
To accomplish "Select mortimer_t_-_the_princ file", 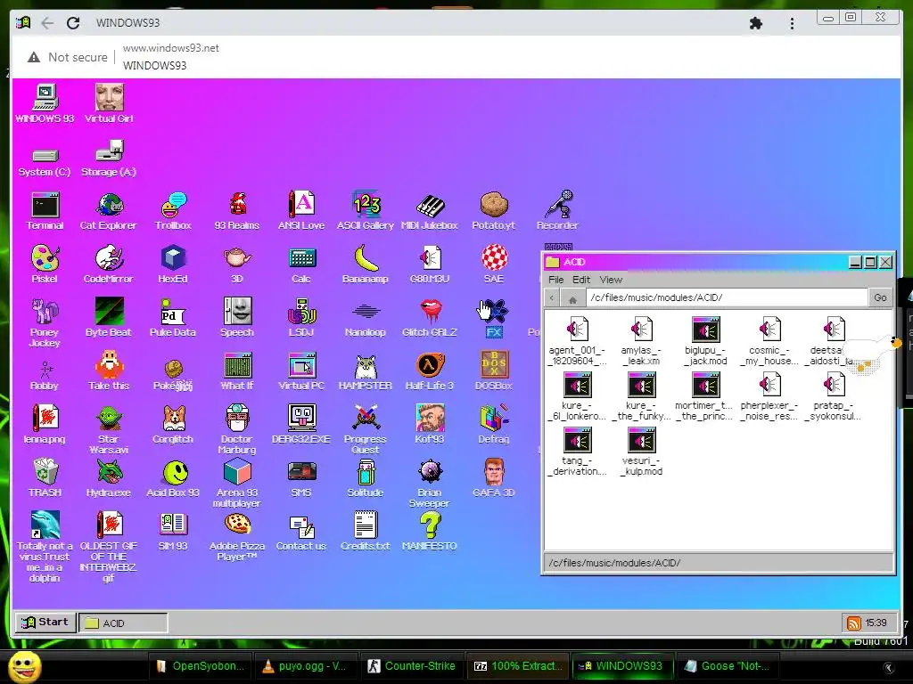I will pyautogui.click(x=705, y=396).
